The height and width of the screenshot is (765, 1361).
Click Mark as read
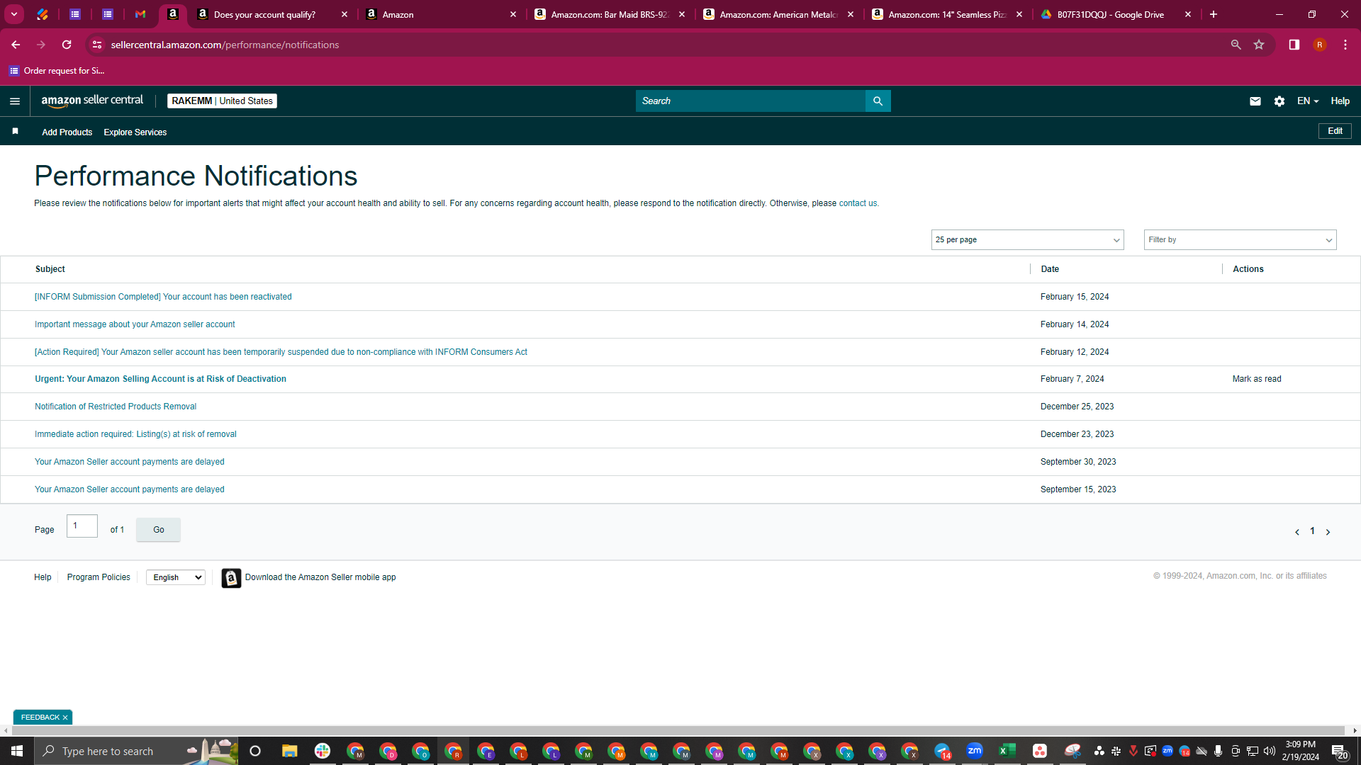[1257, 380]
